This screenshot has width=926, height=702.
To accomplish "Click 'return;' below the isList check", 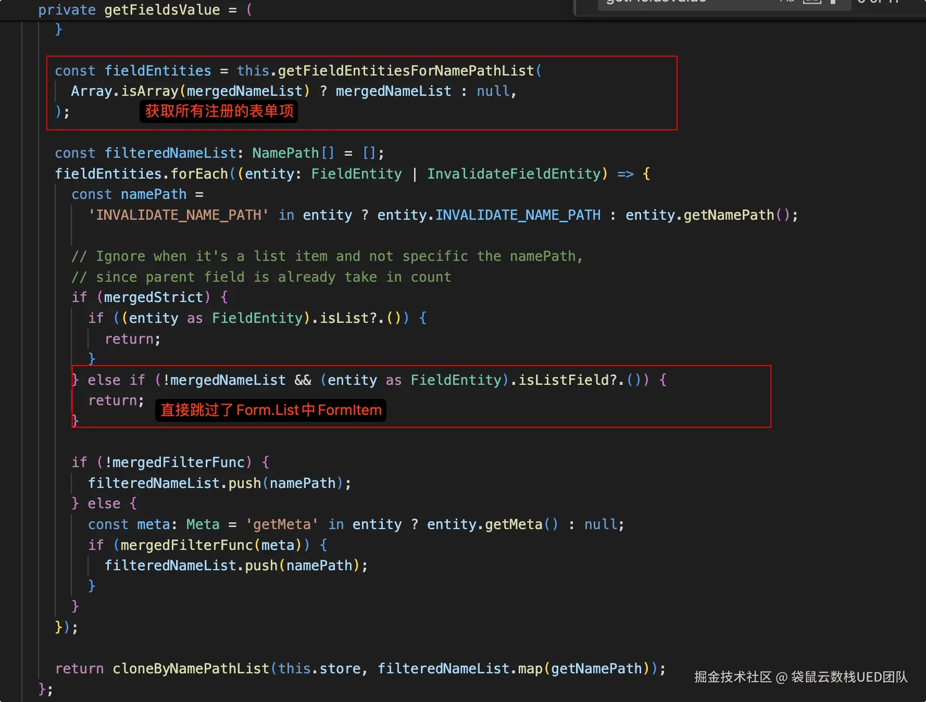I will [x=133, y=339].
